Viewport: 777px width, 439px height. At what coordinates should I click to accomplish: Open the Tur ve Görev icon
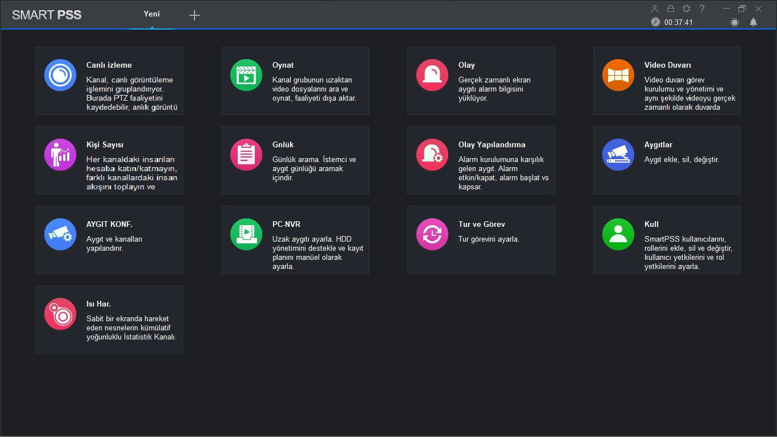(432, 234)
